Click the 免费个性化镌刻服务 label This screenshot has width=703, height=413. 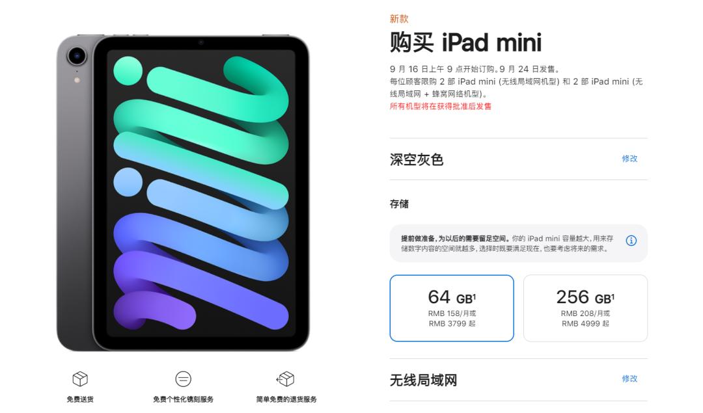183,399
